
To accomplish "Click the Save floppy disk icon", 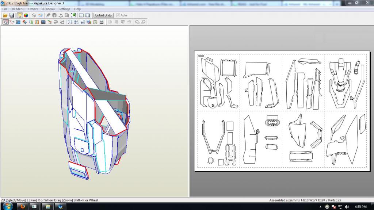I will pyautogui.click(x=11, y=15).
